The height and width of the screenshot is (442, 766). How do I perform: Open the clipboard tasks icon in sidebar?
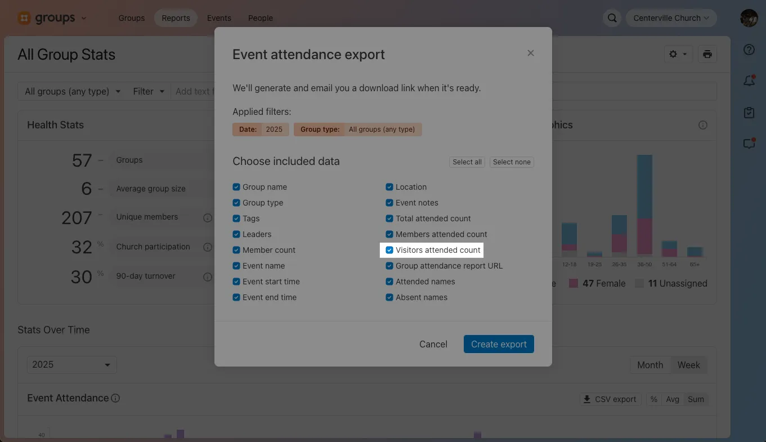(x=749, y=113)
